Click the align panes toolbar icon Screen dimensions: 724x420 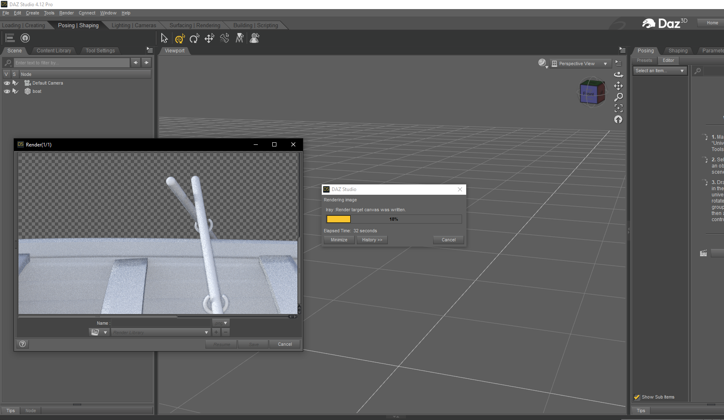pyautogui.click(x=10, y=38)
